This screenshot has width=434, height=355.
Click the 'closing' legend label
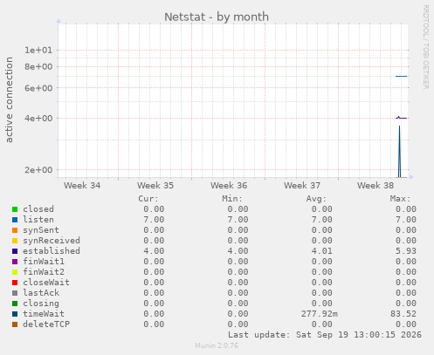tap(41, 304)
